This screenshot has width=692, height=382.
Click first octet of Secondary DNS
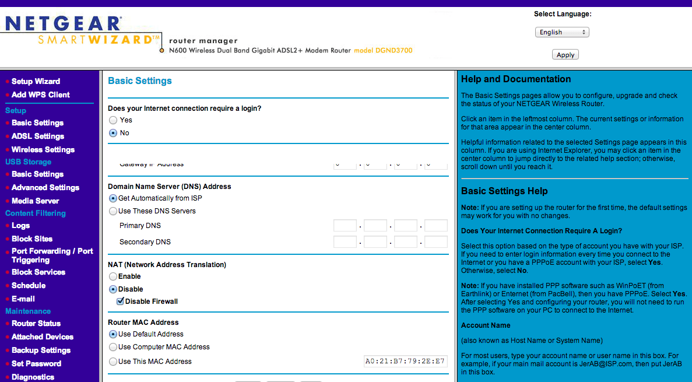pyautogui.click(x=345, y=242)
